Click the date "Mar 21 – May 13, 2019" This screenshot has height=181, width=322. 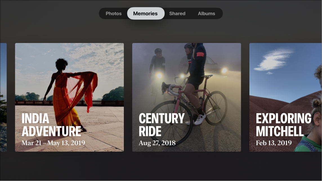tap(53, 143)
